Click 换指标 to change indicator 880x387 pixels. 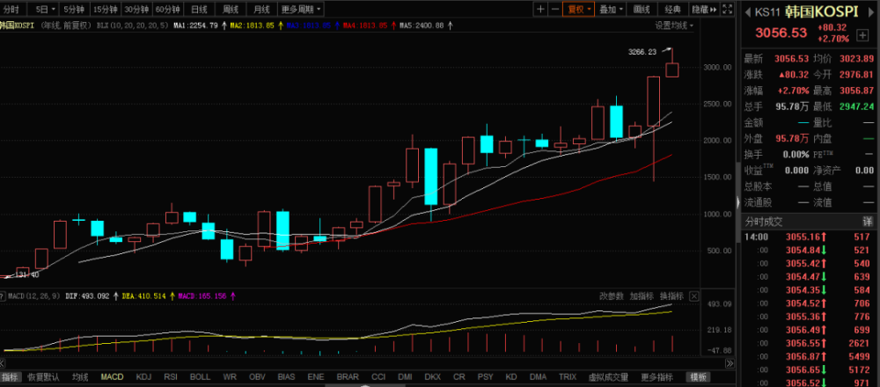[671, 296]
